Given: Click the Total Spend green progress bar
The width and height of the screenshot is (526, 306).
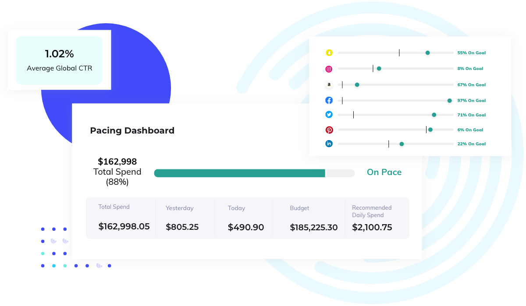Looking at the screenshot, I should [x=240, y=173].
